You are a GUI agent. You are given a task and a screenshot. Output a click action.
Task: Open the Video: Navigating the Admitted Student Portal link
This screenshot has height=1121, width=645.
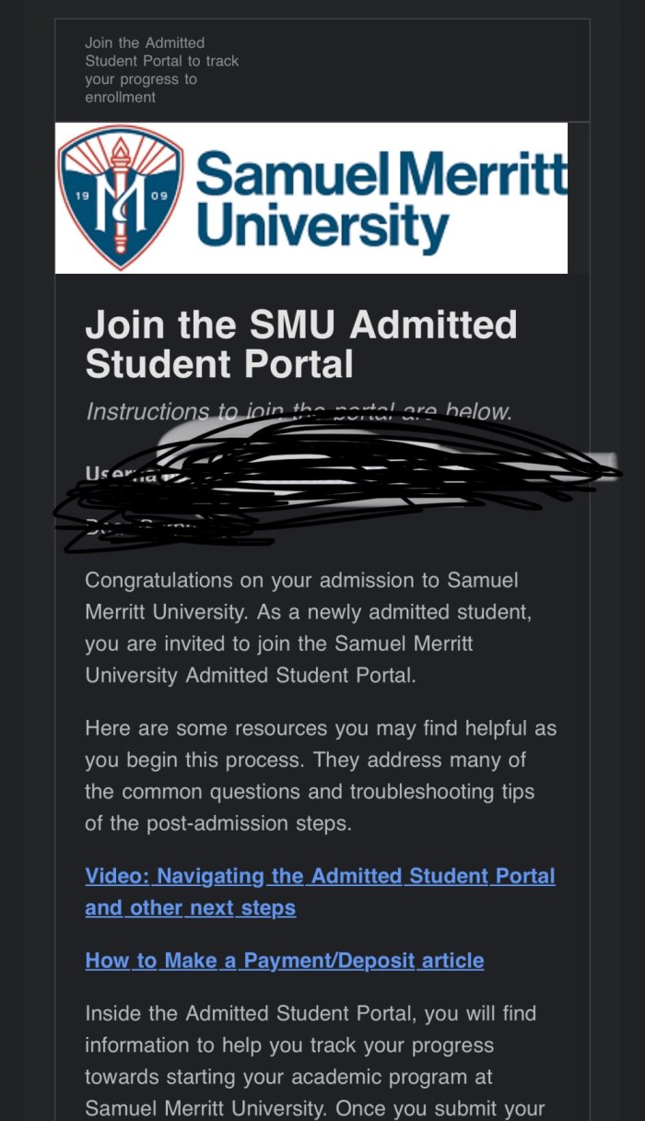point(320,876)
